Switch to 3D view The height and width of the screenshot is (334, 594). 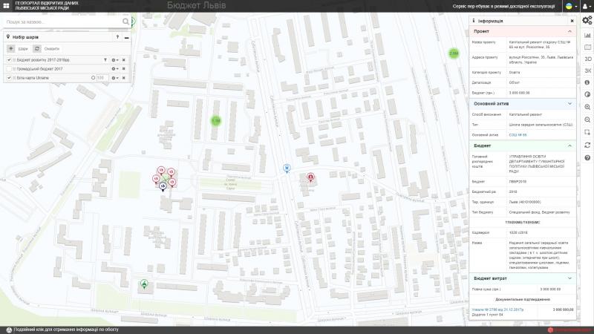pyautogui.click(x=587, y=59)
